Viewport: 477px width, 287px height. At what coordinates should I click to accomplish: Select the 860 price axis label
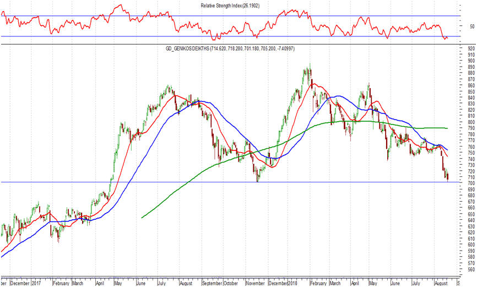point(471,85)
